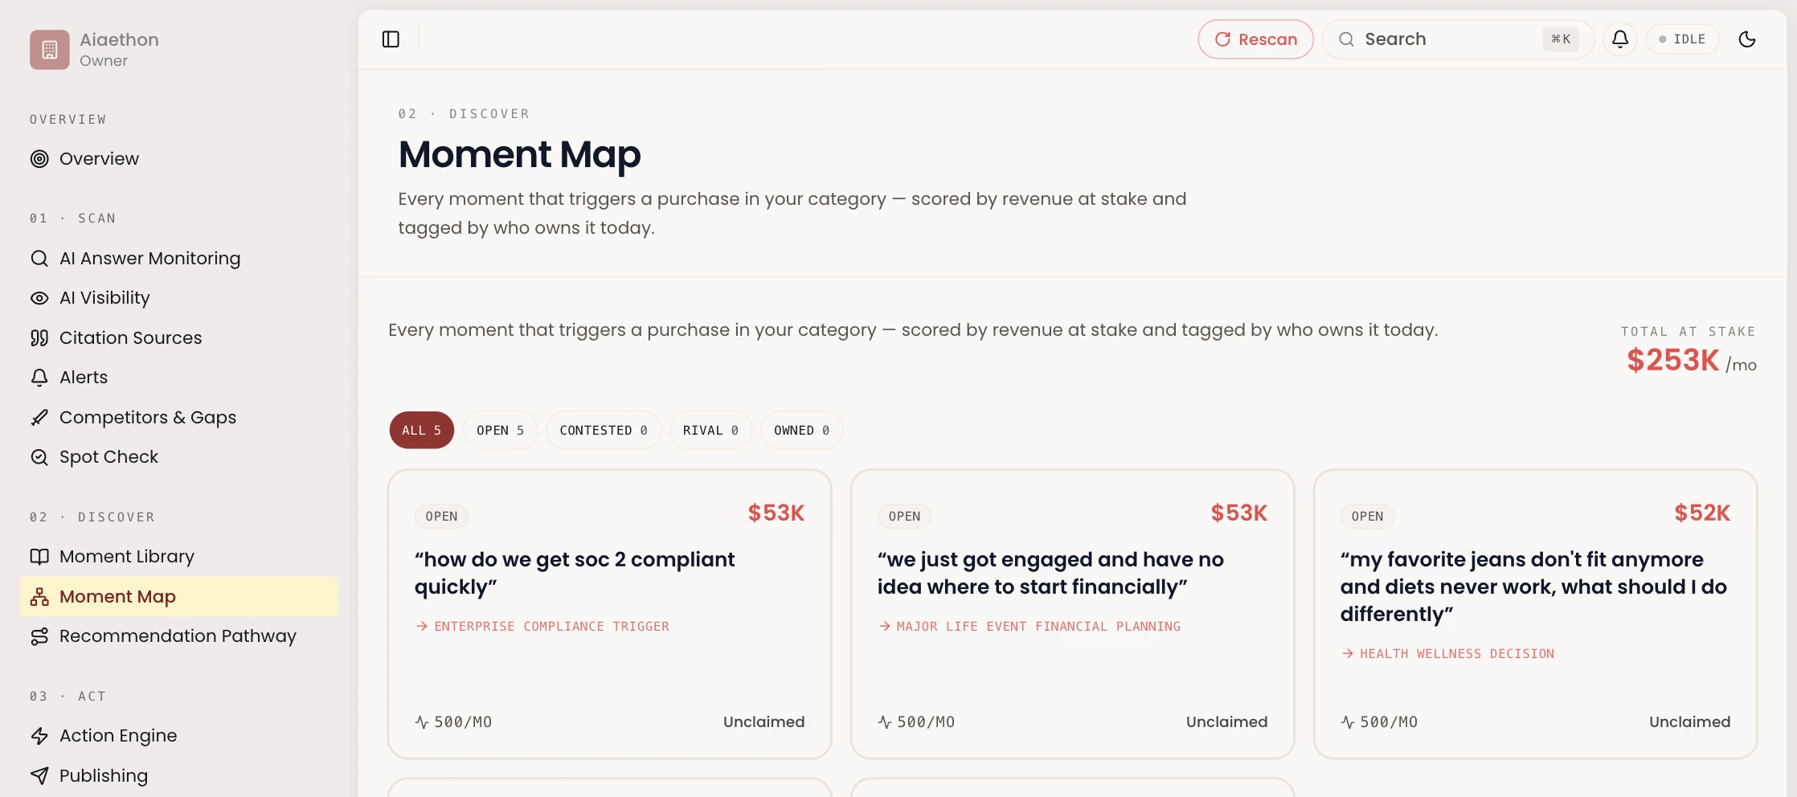Click 500/MO activity icon on jeans card

1348,722
